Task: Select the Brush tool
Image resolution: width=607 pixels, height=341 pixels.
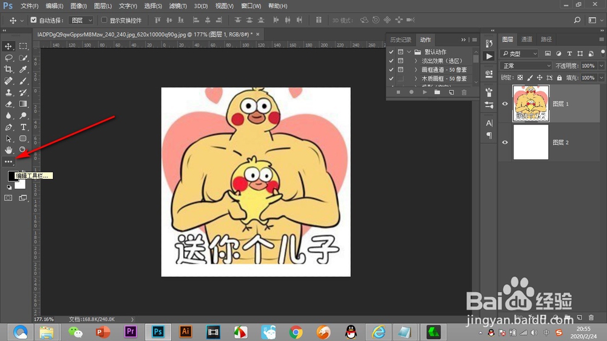Action: tap(23, 81)
